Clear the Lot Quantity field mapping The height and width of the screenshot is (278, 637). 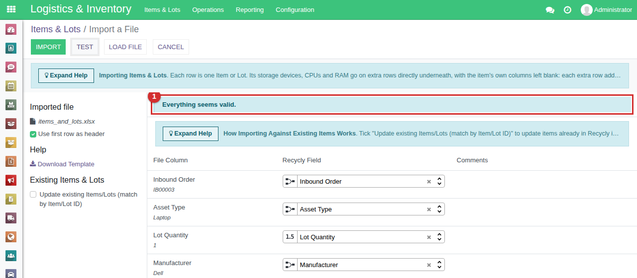coord(429,237)
